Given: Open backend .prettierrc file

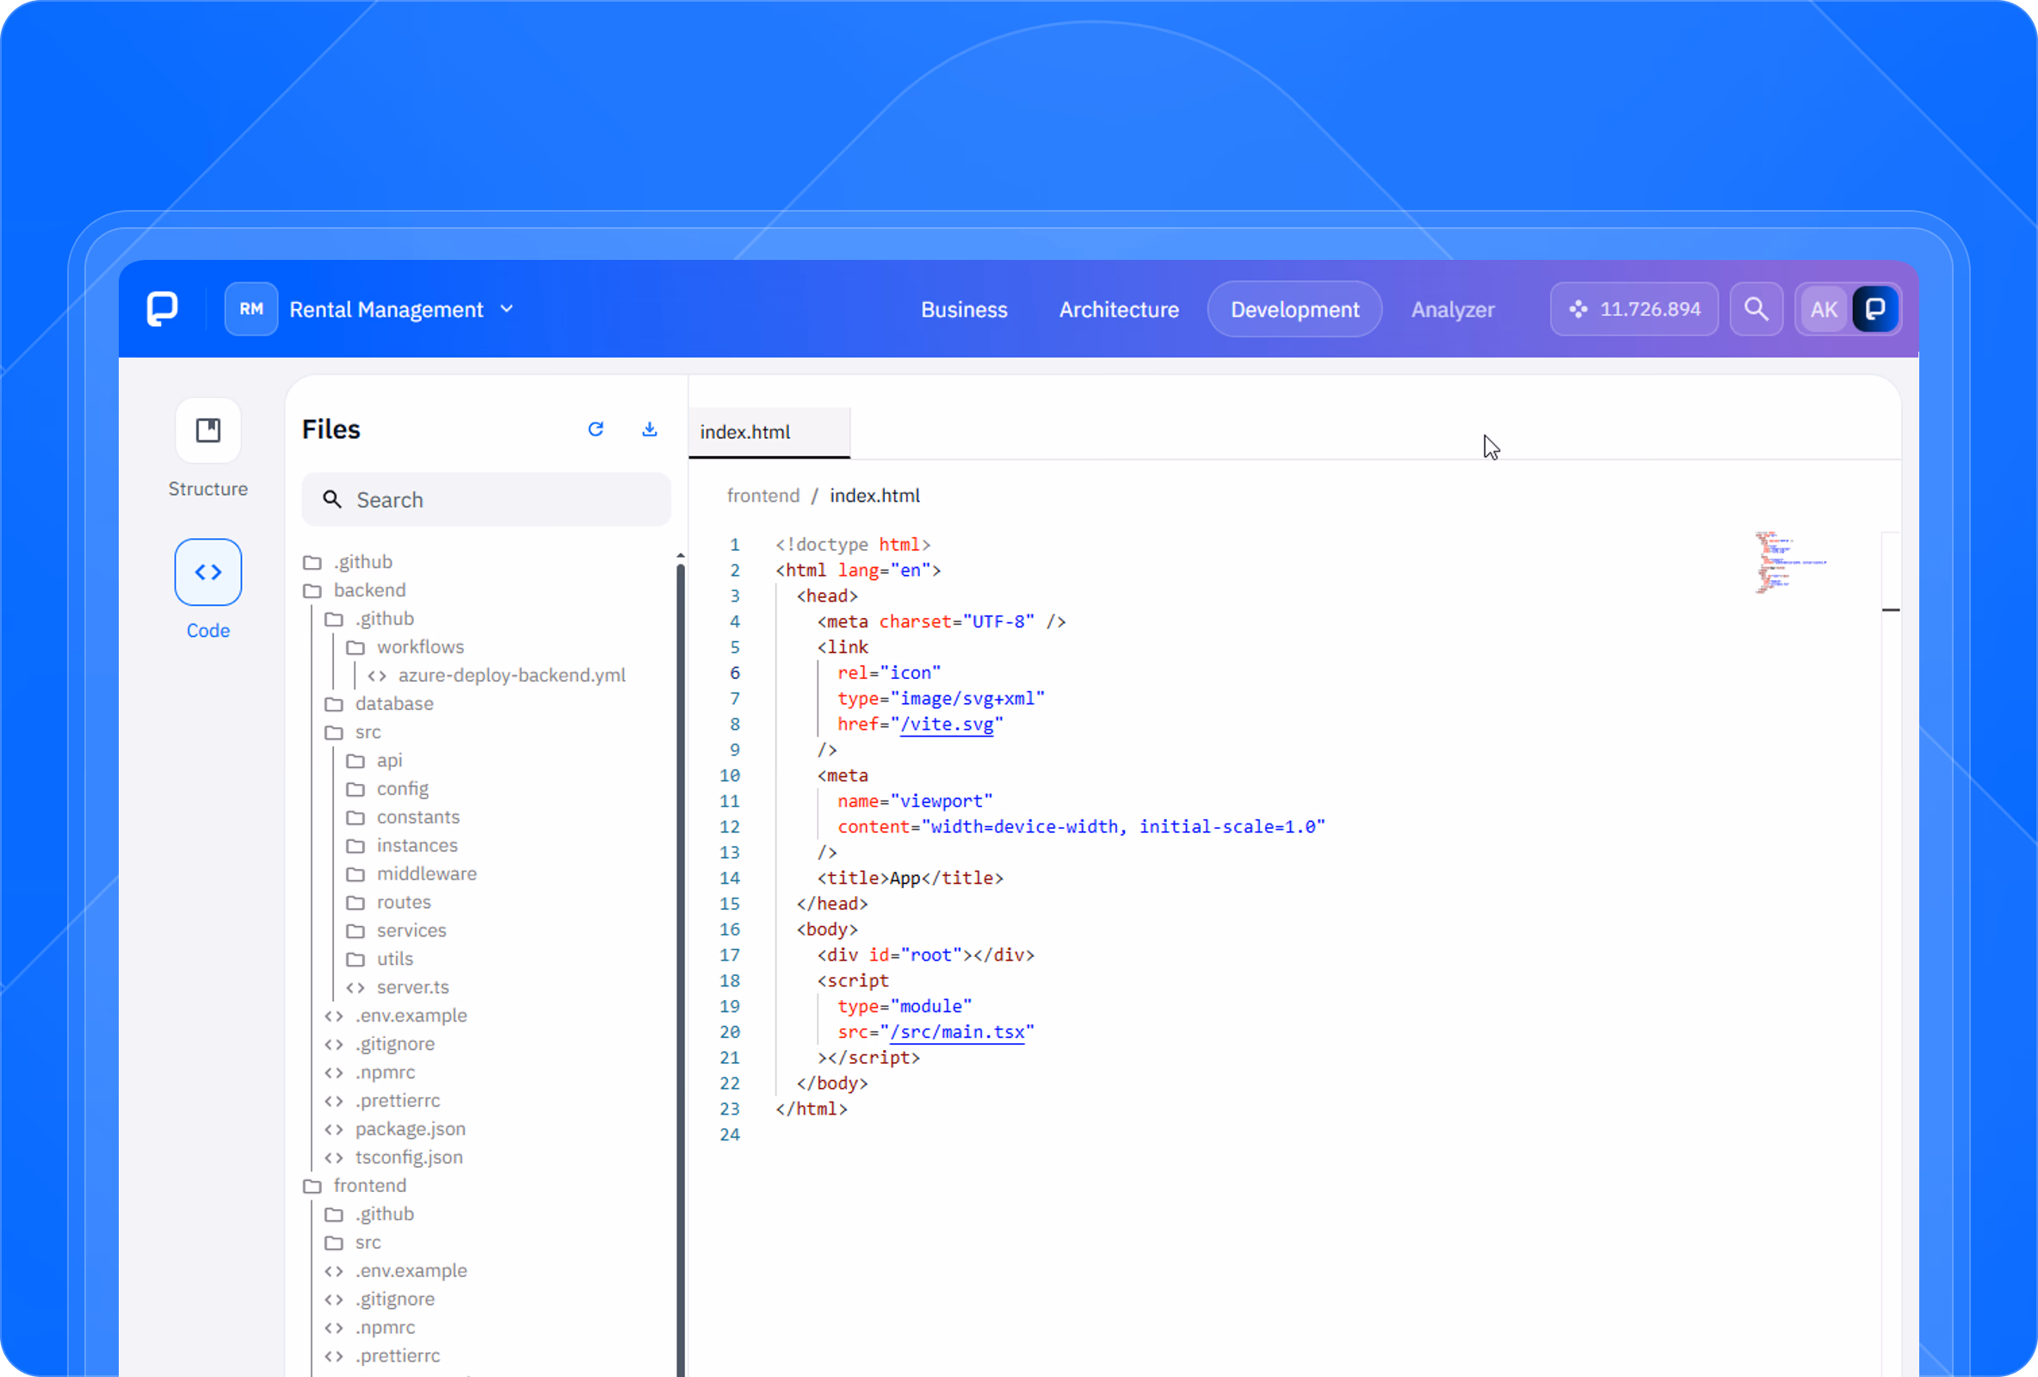Looking at the screenshot, I should click(x=382, y=1101).
